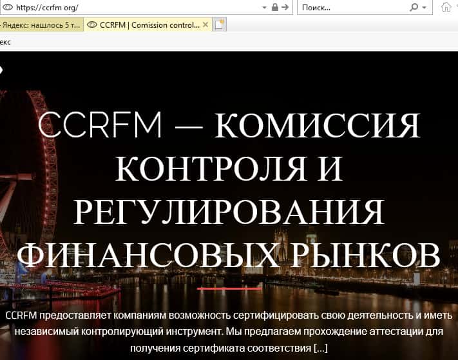Screen dimensions: 458x360
Task: Open the [...] read more link
Action: click(321, 348)
